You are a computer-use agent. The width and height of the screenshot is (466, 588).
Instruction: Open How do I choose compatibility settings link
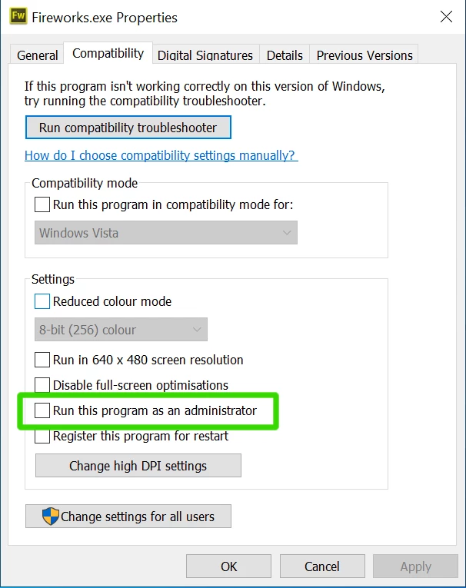(161, 155)
